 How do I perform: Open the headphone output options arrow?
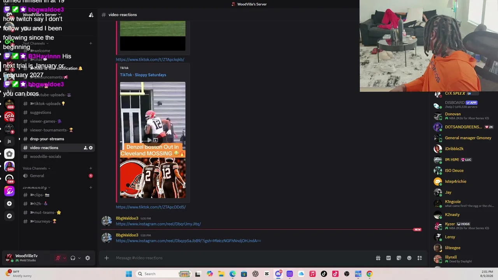pos(79,258)
